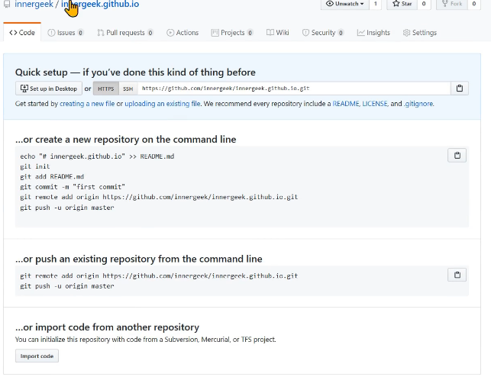491x377 pixels.
Task: Click the echo README.md command line
Action: click(97, 156)
